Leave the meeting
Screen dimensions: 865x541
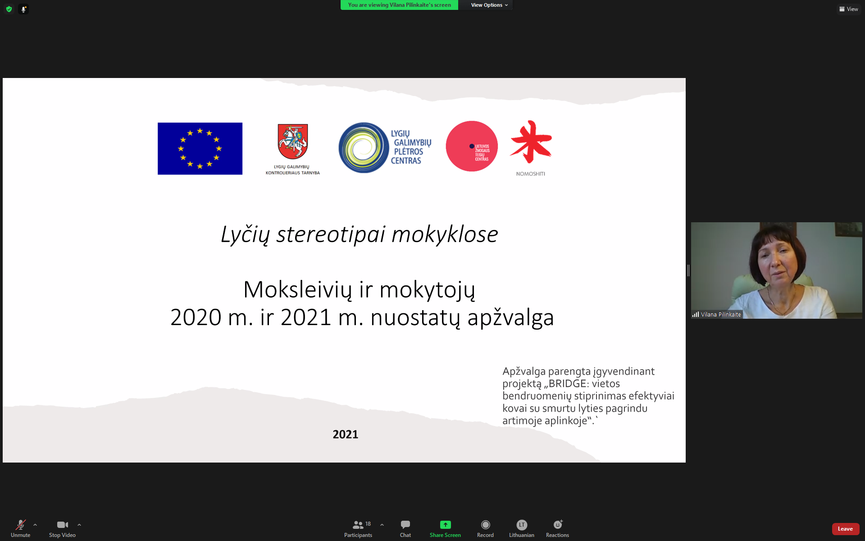845,529
